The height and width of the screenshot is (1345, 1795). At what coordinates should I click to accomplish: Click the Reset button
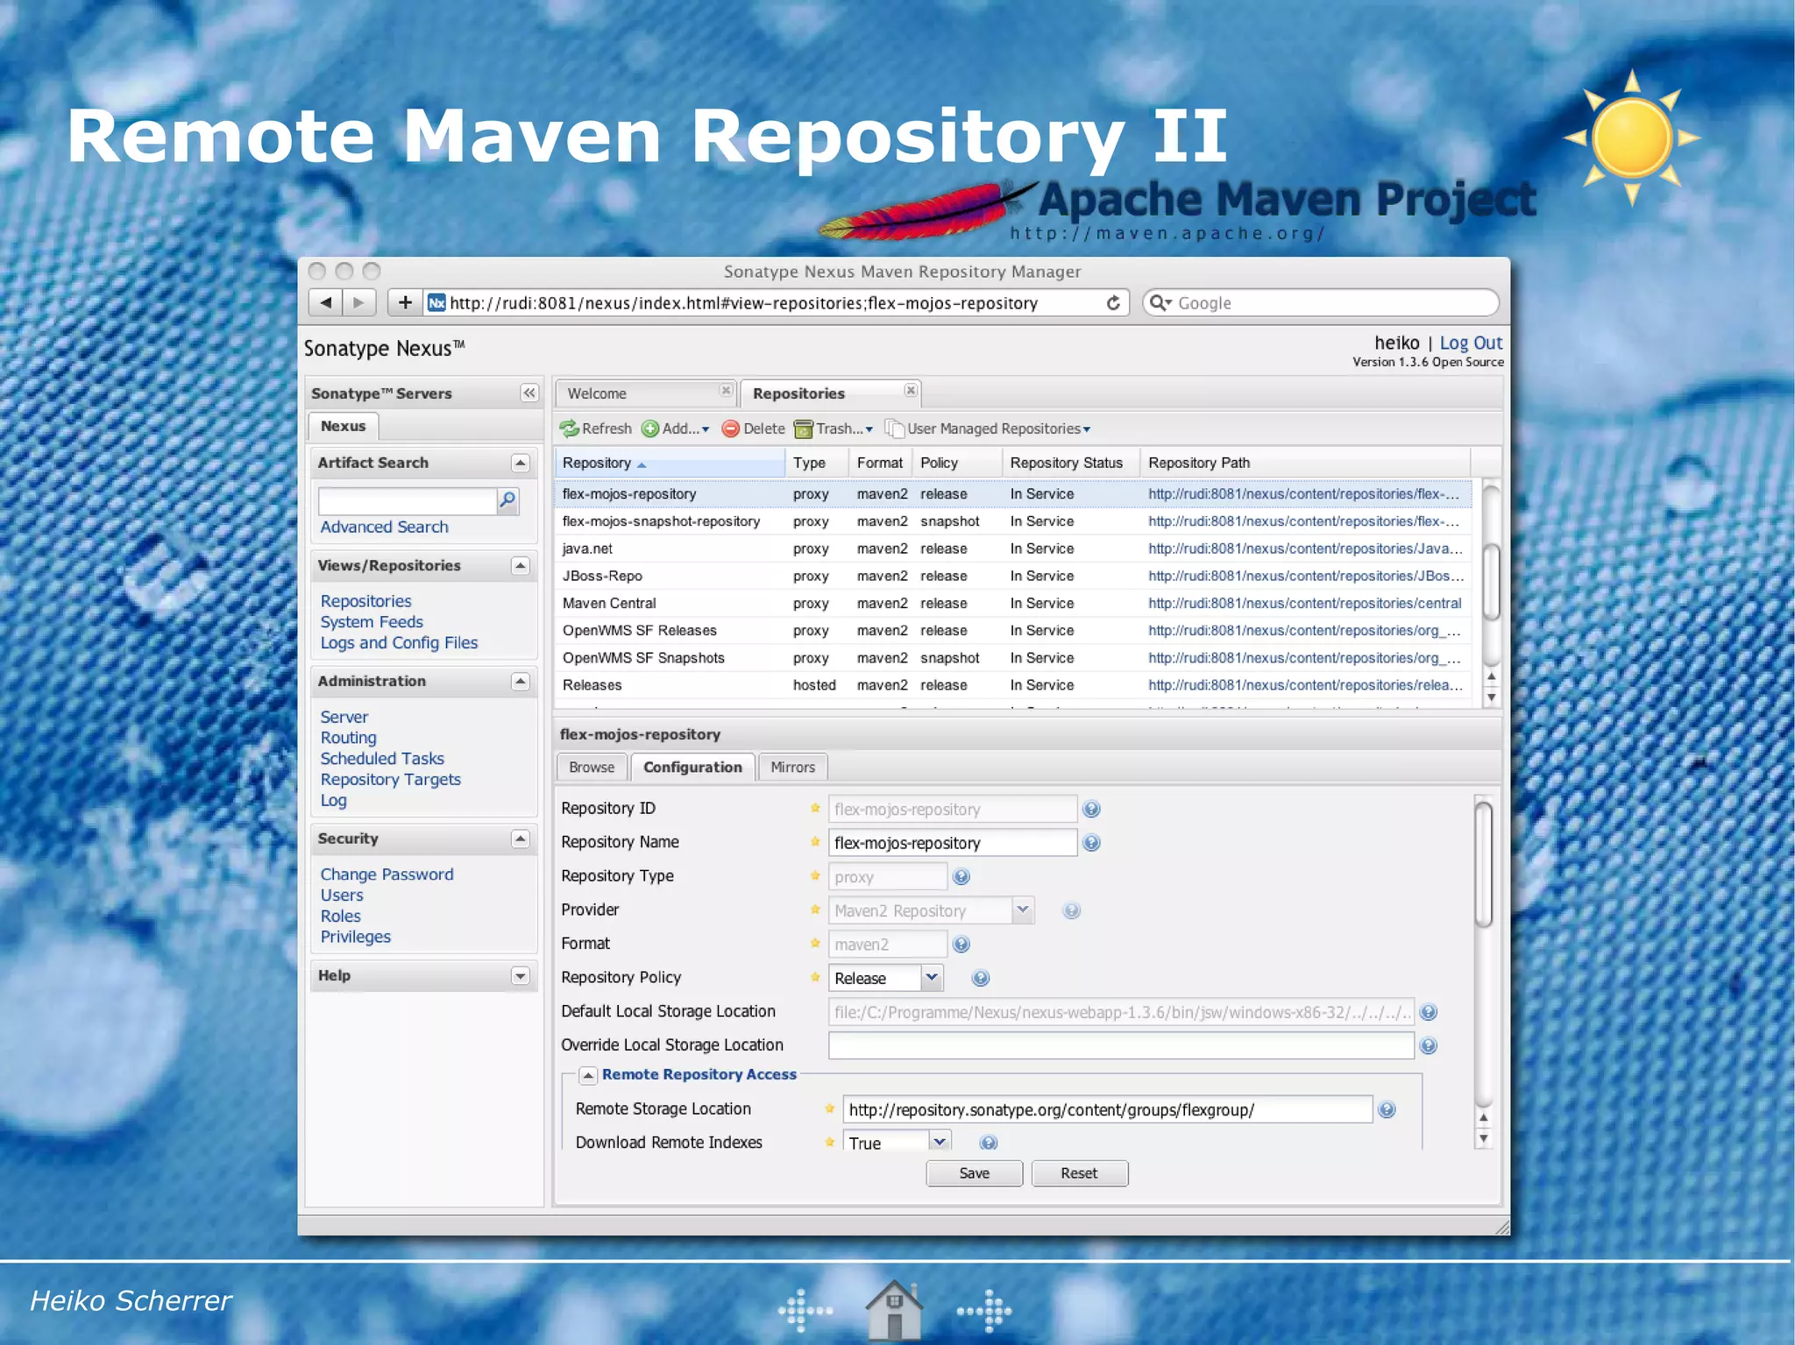[1079, 1173]
